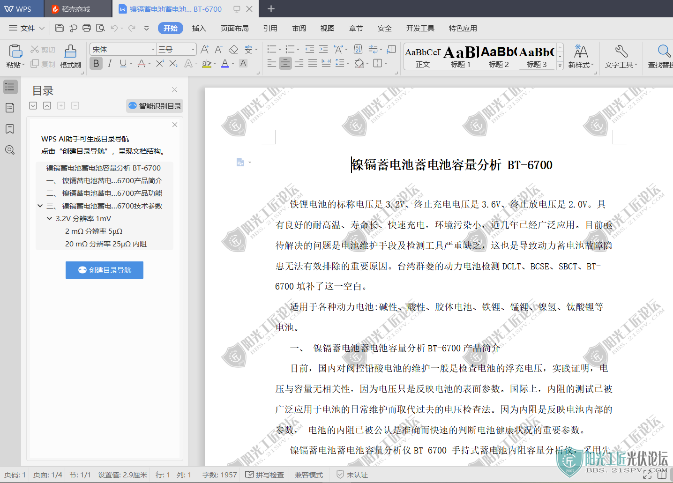Click the Save icon in quick access toolbar
The image size is (673, 483).
[60, 28]
